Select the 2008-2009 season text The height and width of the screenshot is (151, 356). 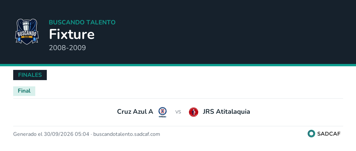click(x=68, y=48)
